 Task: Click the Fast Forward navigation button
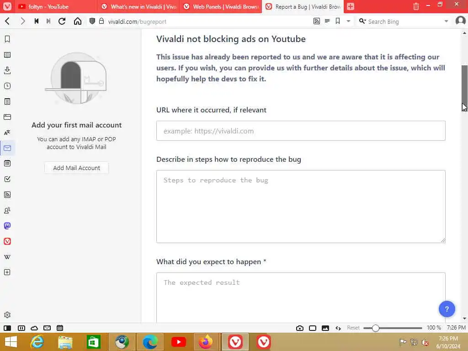click(48, 21)
